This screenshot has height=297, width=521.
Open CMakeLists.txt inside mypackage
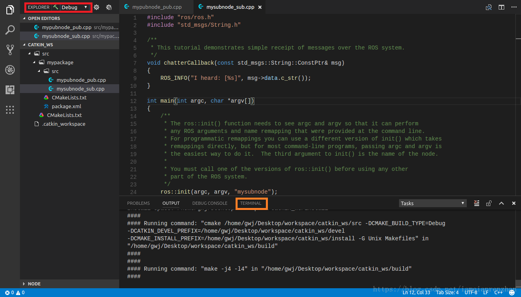[x=69, y=97]
